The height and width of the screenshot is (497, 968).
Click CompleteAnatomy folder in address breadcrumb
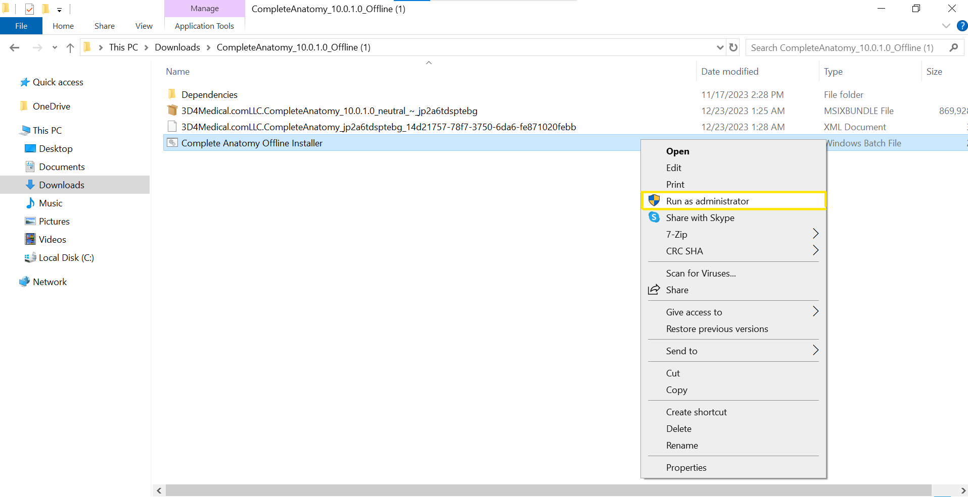point(294,47)
